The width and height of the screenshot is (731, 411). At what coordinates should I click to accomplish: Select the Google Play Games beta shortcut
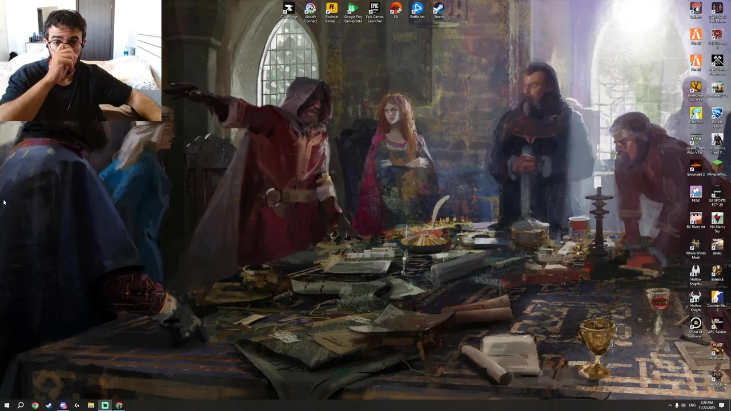(353, 13)
